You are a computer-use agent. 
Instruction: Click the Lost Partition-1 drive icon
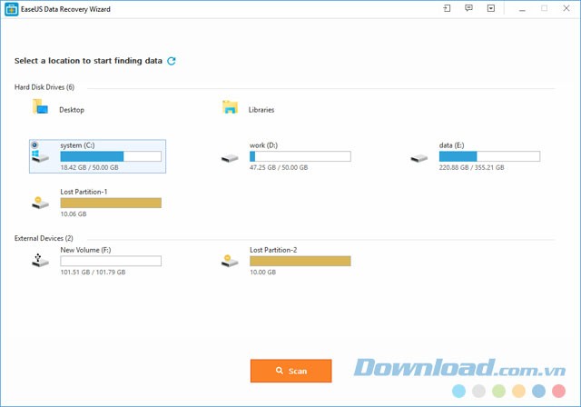40,203
